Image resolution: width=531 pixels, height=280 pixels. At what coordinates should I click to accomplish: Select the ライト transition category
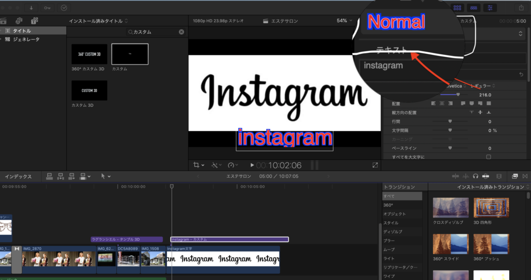402,258
